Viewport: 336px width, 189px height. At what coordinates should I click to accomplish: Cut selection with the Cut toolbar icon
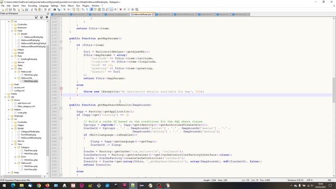[x=31, y=9]
